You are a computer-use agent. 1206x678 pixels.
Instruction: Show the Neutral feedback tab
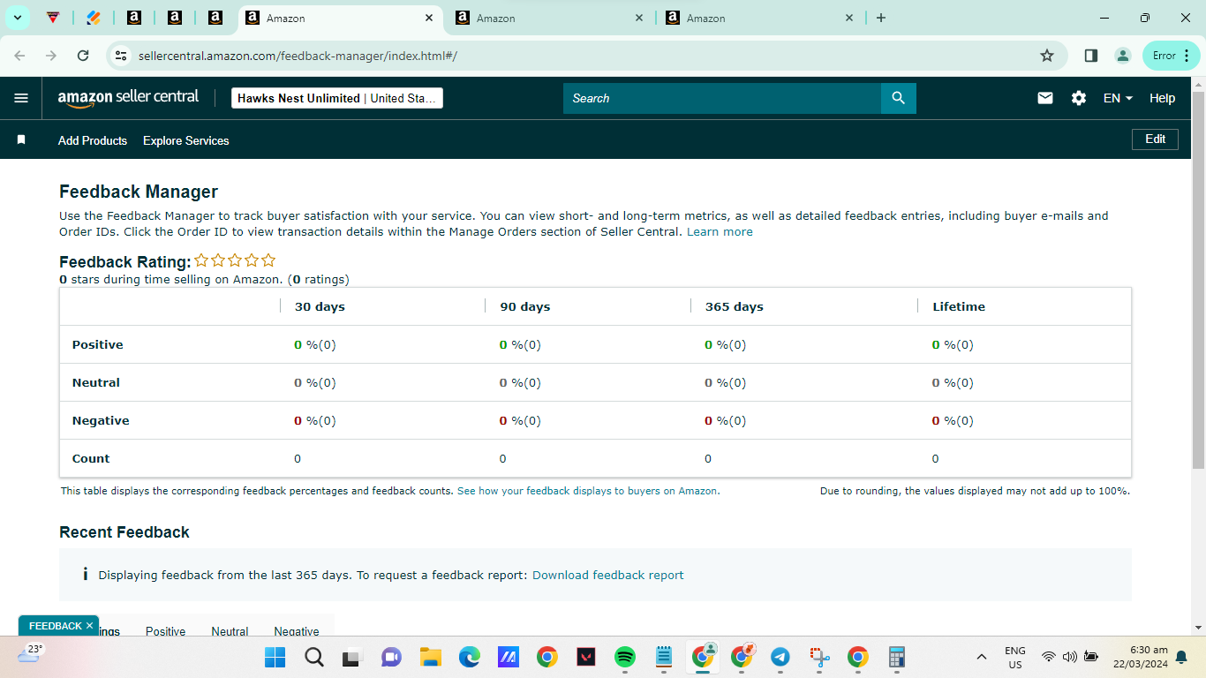click(x=230, y=631)
